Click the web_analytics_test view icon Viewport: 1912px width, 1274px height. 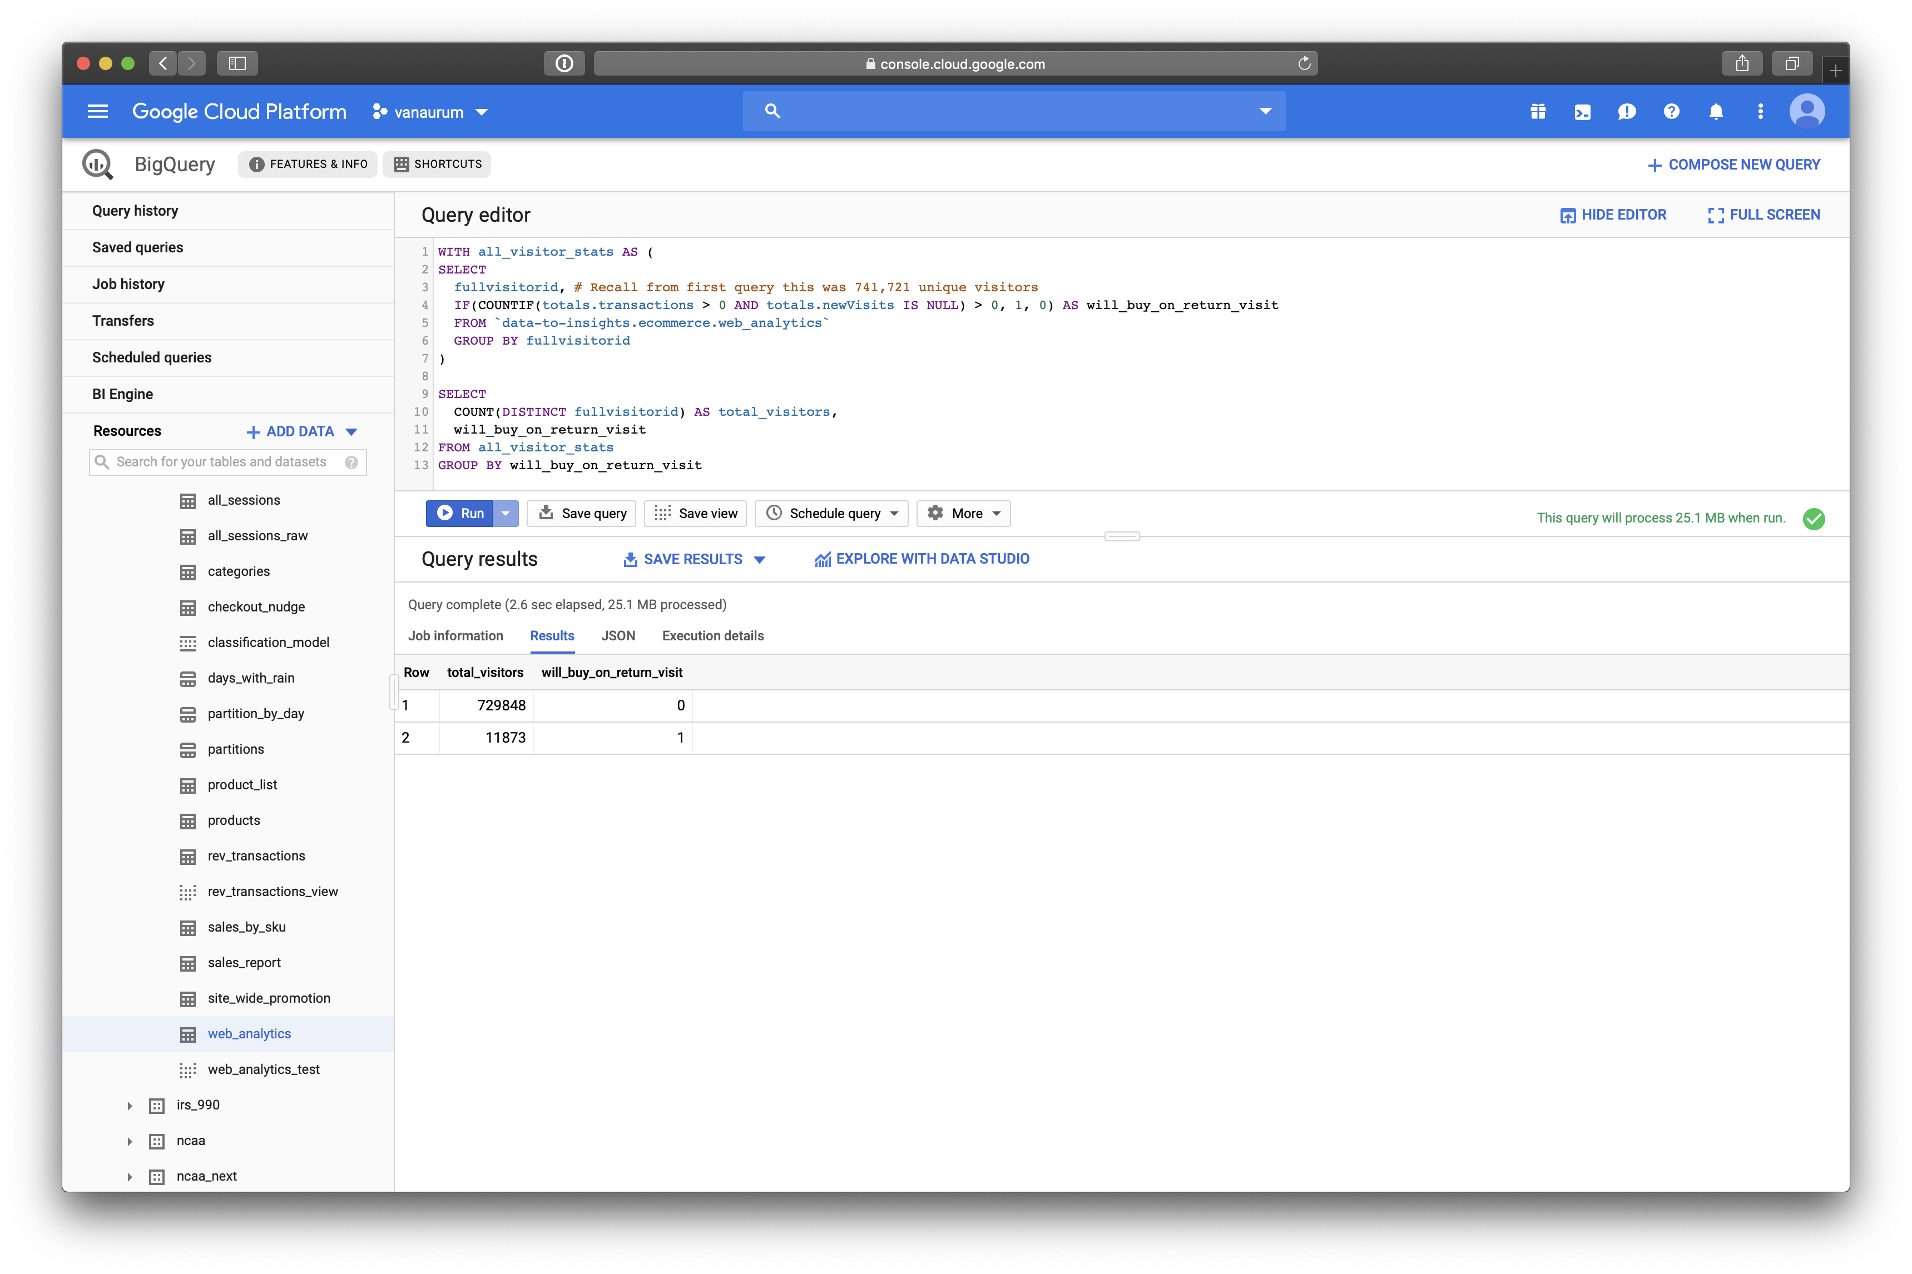(x=188, y=1070)
